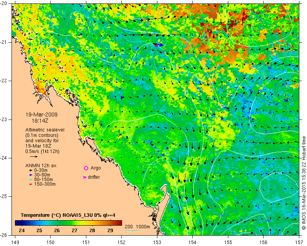Click the "drifter" legend text
307x246 pixels.
94,177
